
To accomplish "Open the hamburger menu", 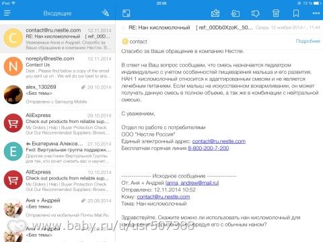I will (x=7, y=13).
